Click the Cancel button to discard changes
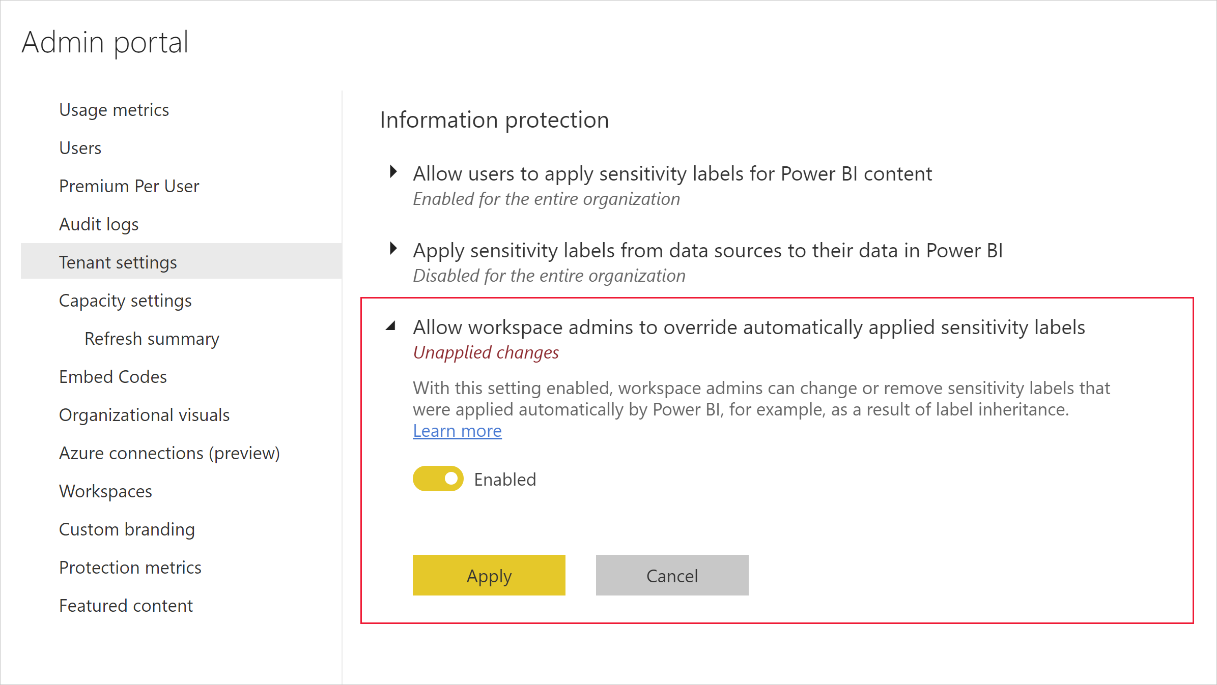The height and width of the screenshot is (685, 1217). [672, 576]
